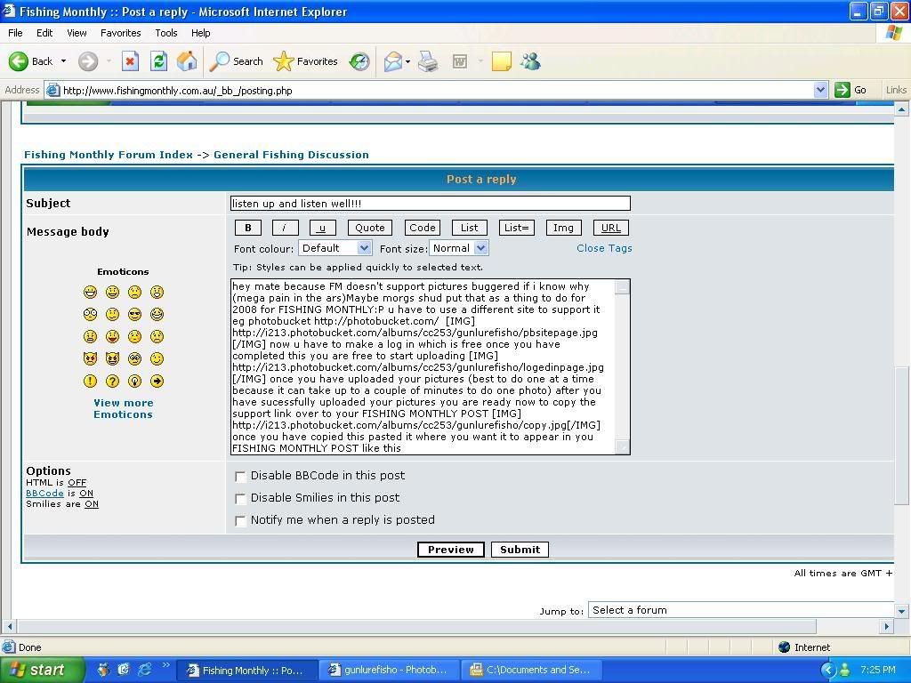The image size is (911, 683).
Task: Tick Notify me when a reply is posted
Action: pos(240,521)
